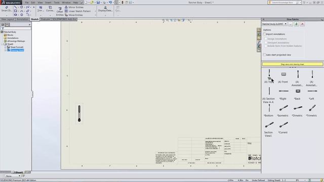Click the Save icon in top toolbar
The image size is (324, 182).
tap(98, 3)
